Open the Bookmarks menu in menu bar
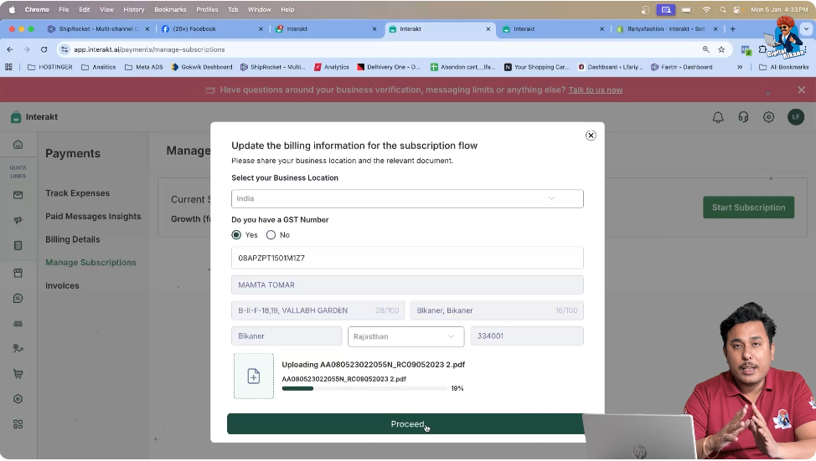816x461 pixels. coord(170,9)
